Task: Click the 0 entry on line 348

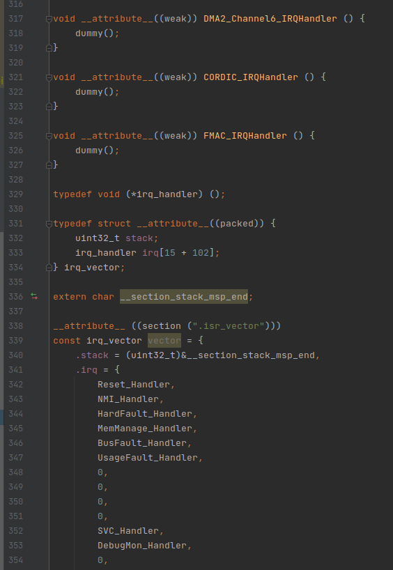Action: pos(100,472)
